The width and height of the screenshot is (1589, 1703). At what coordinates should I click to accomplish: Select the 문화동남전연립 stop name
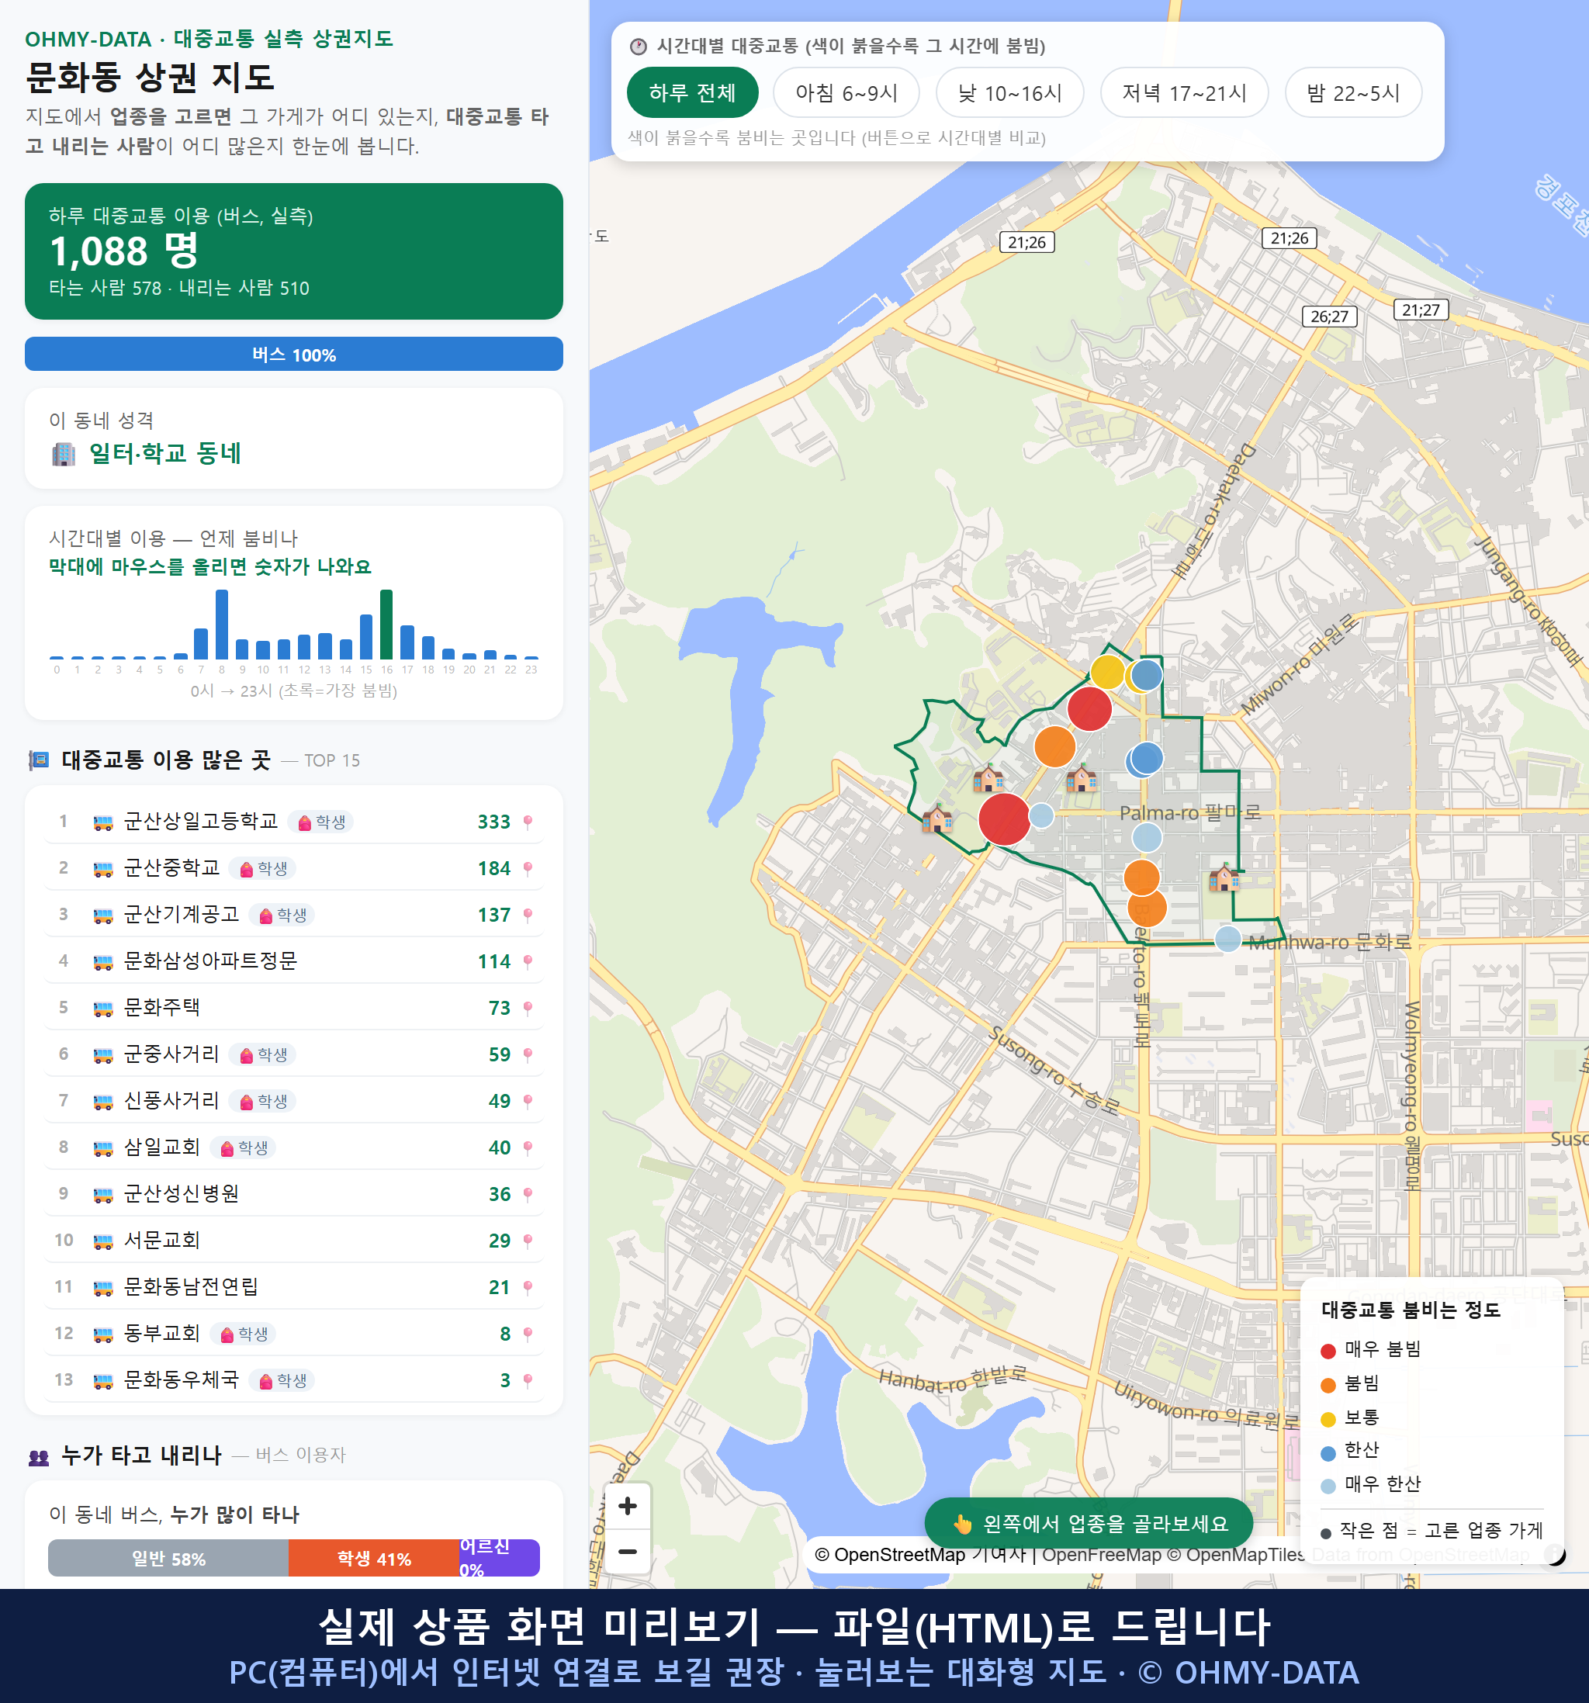point(190,1286)
